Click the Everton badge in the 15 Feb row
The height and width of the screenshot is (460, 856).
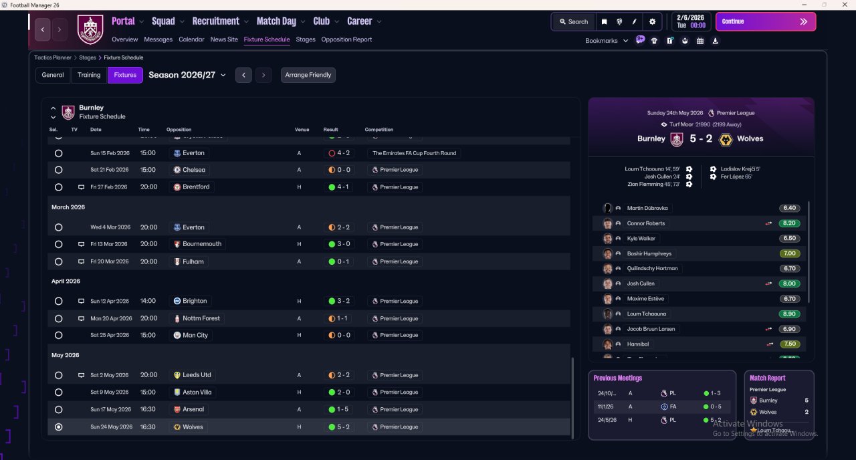coord(177,153)
